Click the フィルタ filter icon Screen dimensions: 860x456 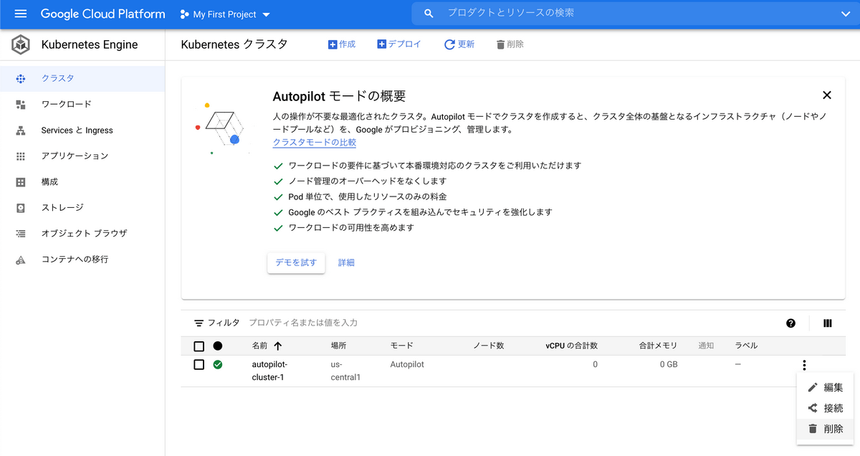tap(199, 323)
